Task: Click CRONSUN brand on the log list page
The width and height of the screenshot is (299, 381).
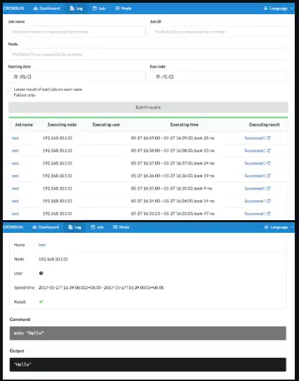Action: click(x=13, y=8)
